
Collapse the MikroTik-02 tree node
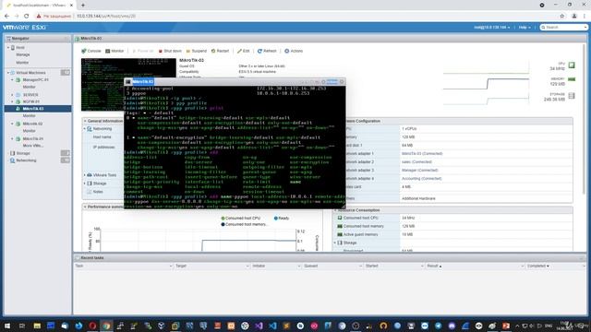(x=12, y=124)
